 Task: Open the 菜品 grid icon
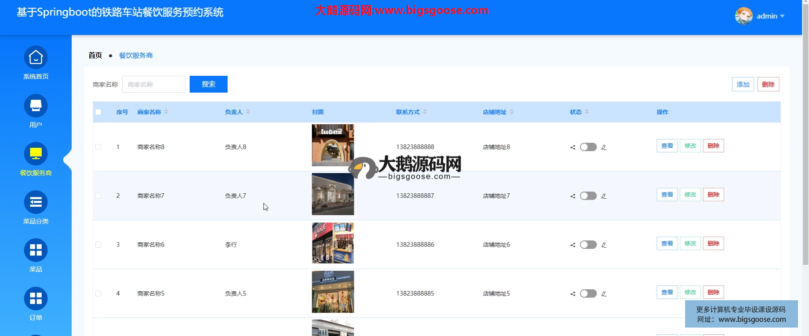point(36,251)
